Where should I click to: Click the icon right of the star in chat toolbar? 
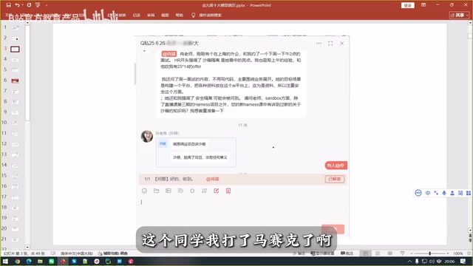coord(204,191)
